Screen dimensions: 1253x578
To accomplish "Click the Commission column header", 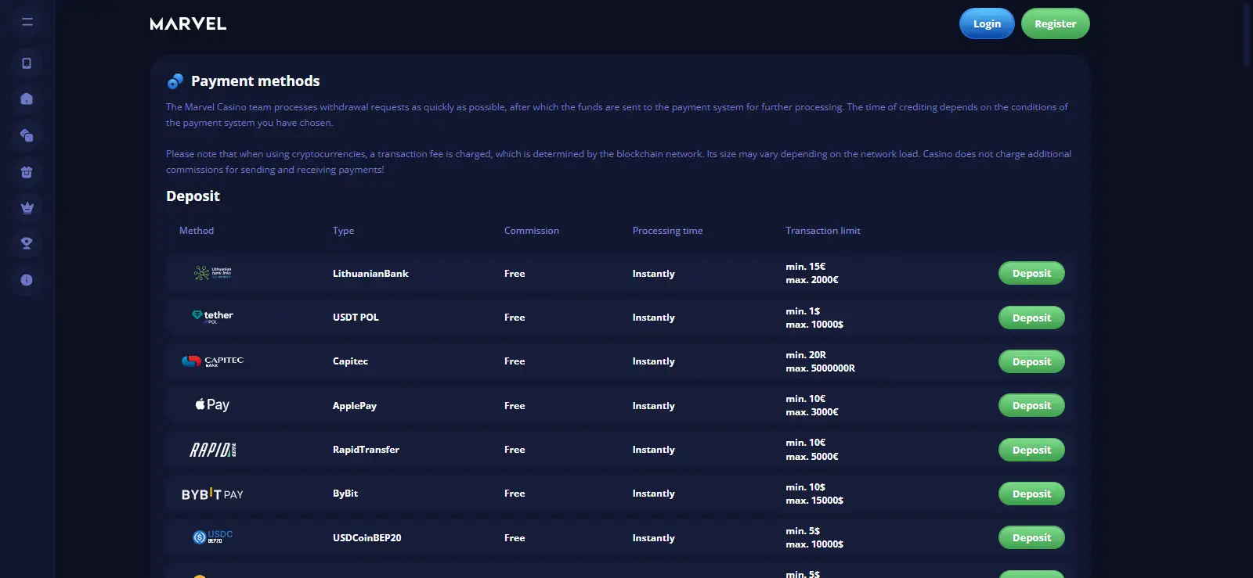I will click(532, 231).
